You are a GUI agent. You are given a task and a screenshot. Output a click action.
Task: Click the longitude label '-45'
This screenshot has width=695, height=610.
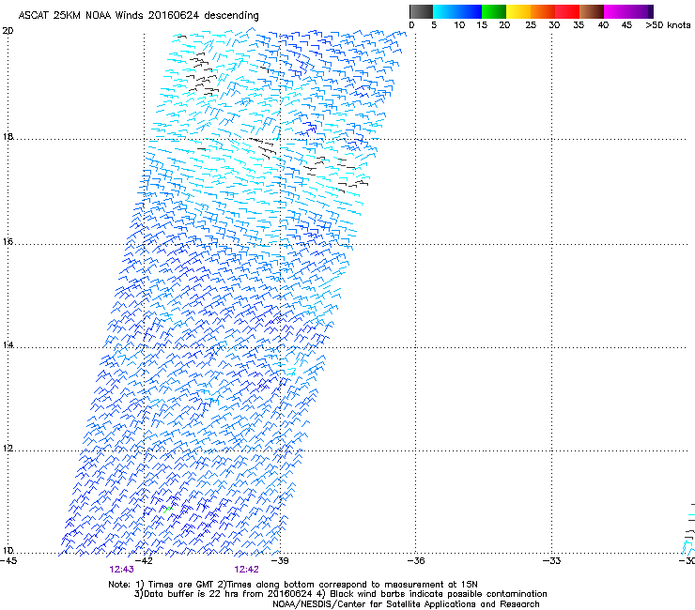pos(8,561)
